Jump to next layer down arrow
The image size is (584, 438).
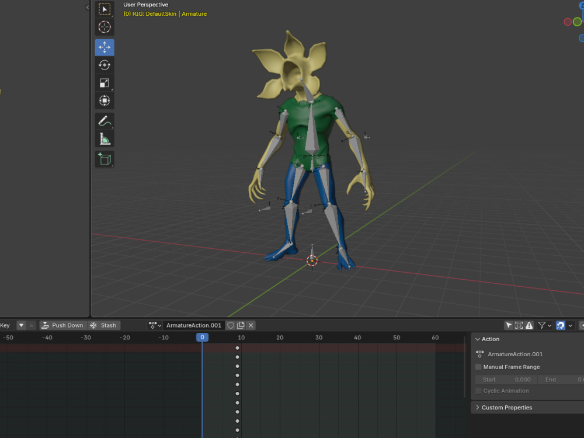tap(21, 325)
